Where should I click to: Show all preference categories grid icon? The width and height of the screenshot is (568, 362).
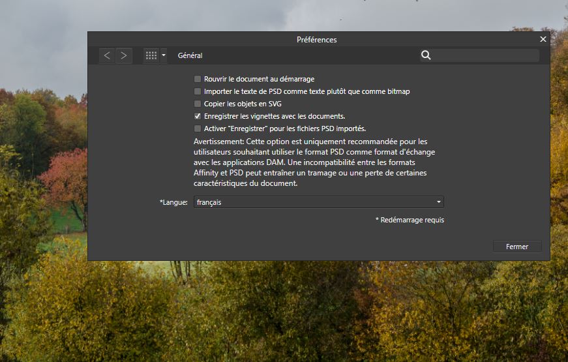click(x=151, y=55)
